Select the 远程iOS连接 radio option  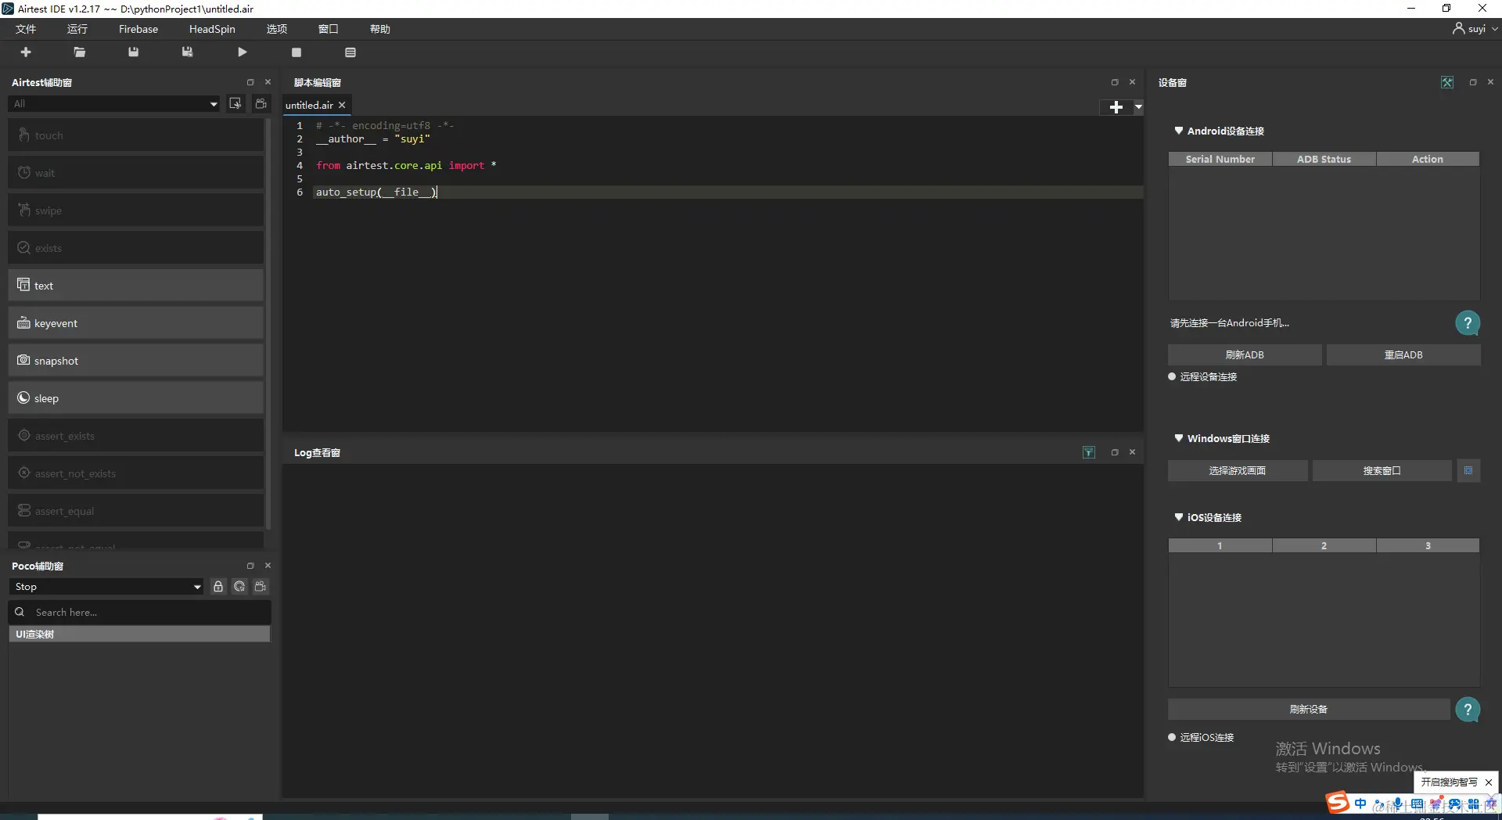pos(1172,737)
